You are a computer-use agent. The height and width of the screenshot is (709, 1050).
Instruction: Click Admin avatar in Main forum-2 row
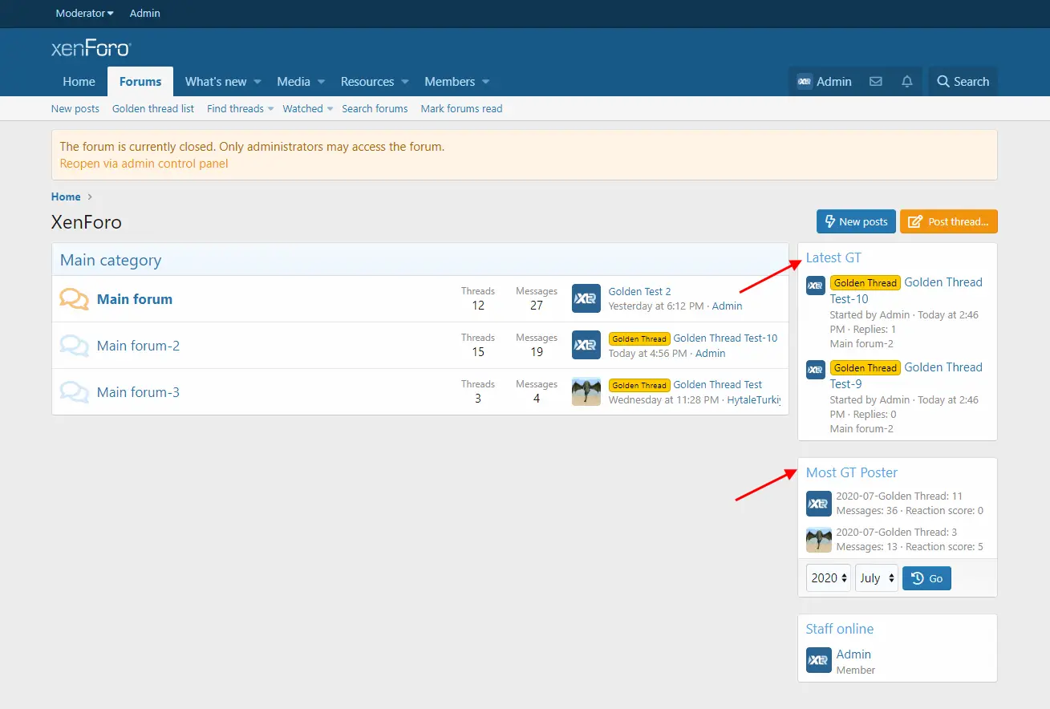pyautogui.click(x=586, y=345)
